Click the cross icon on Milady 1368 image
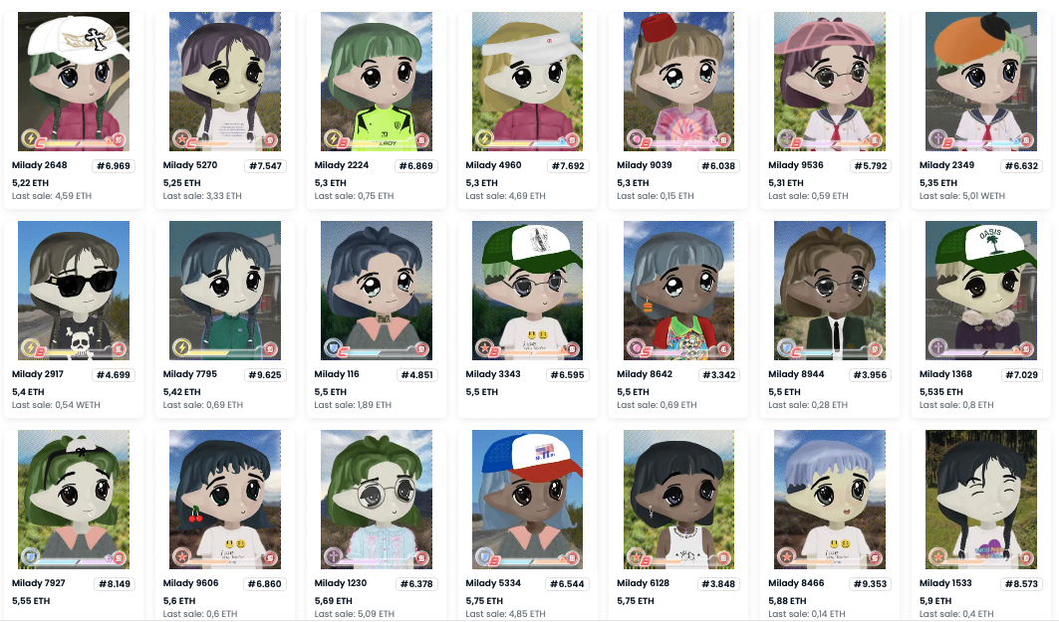Screen dimensions: 1059x622 point(937,347)
